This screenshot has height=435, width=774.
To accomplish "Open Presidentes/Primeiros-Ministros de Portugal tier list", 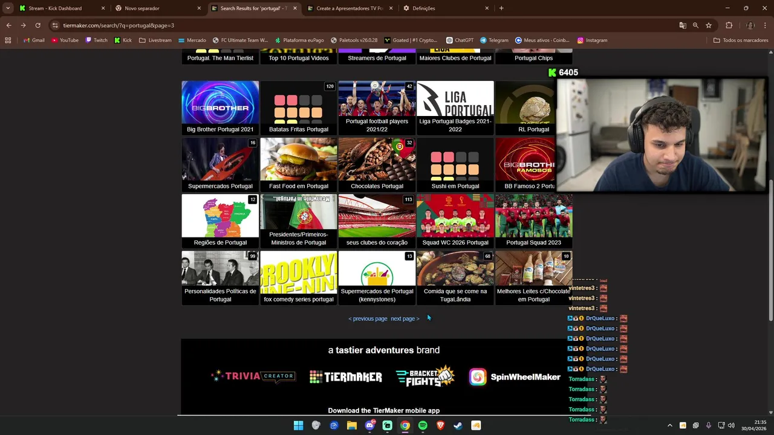I will [299, 221].
